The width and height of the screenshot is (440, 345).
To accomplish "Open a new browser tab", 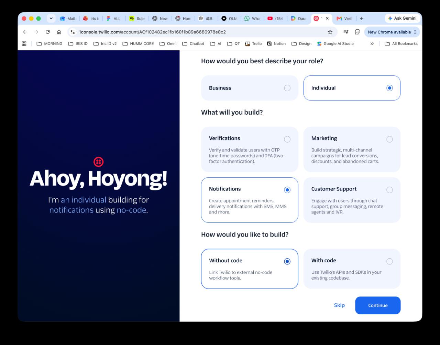I will tap(362, 19).
